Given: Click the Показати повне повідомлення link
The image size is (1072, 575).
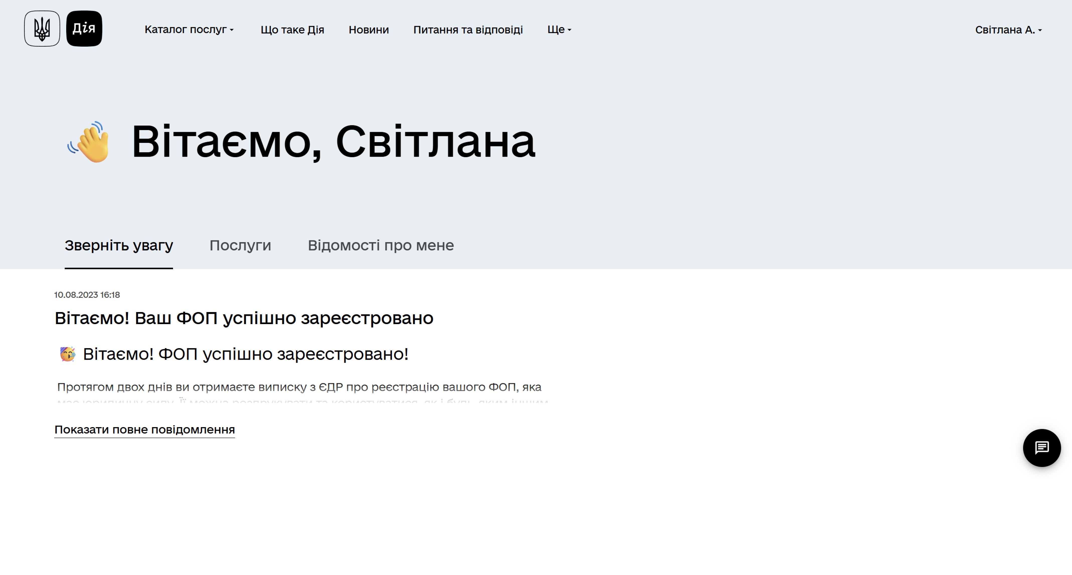Looking at the screenshot, I should 144,429.
